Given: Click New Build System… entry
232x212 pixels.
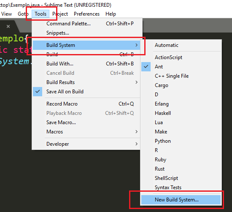Looking at the screenshot, I should (x=181, y=200).
